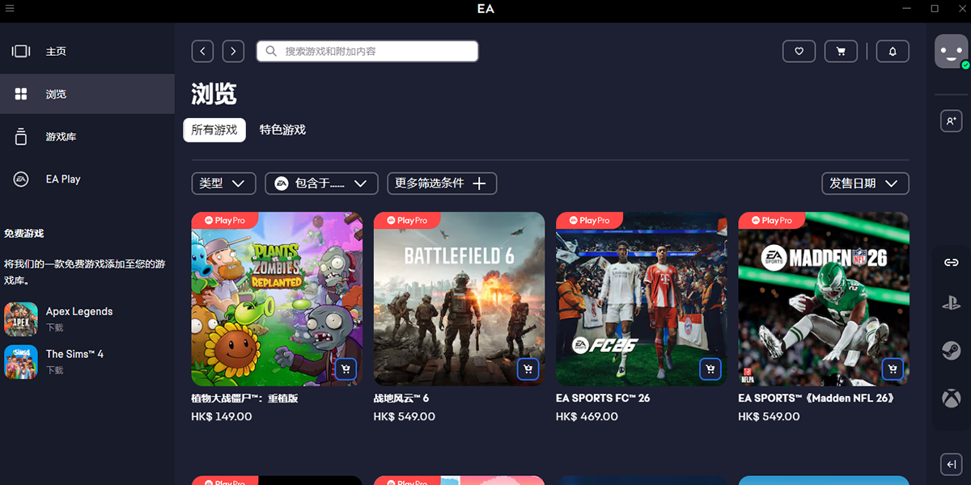Click the search games input field
This screenshot has width=971, height=485.
click(x=367, y=51)
